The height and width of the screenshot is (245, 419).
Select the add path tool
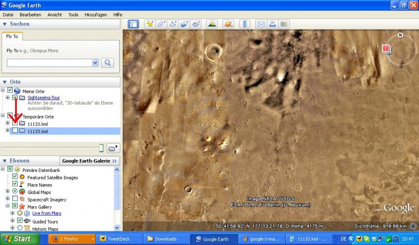(x=173, y=24)
